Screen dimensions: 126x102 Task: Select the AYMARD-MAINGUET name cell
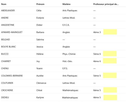12,32
